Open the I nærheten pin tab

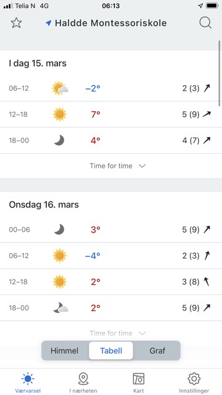point(83,383)
